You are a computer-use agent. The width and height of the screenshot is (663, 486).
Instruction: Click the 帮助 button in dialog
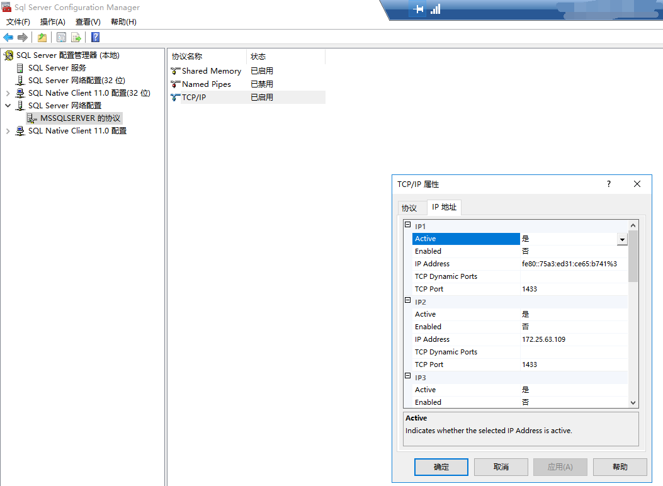[620, 467]
